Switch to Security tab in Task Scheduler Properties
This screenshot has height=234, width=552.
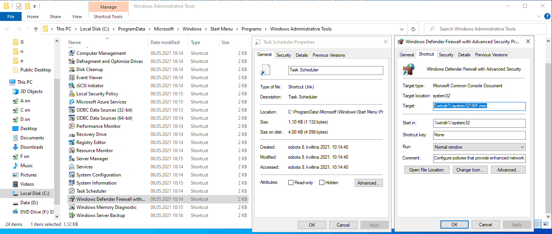[284, 55]
